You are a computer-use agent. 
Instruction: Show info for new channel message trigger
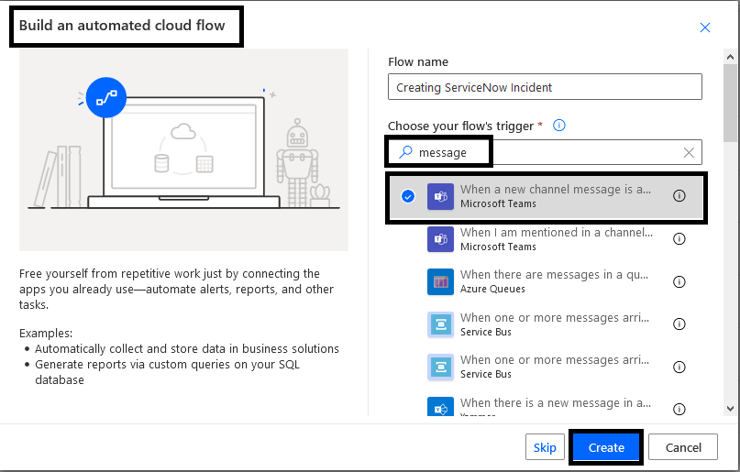coord(679,196)
